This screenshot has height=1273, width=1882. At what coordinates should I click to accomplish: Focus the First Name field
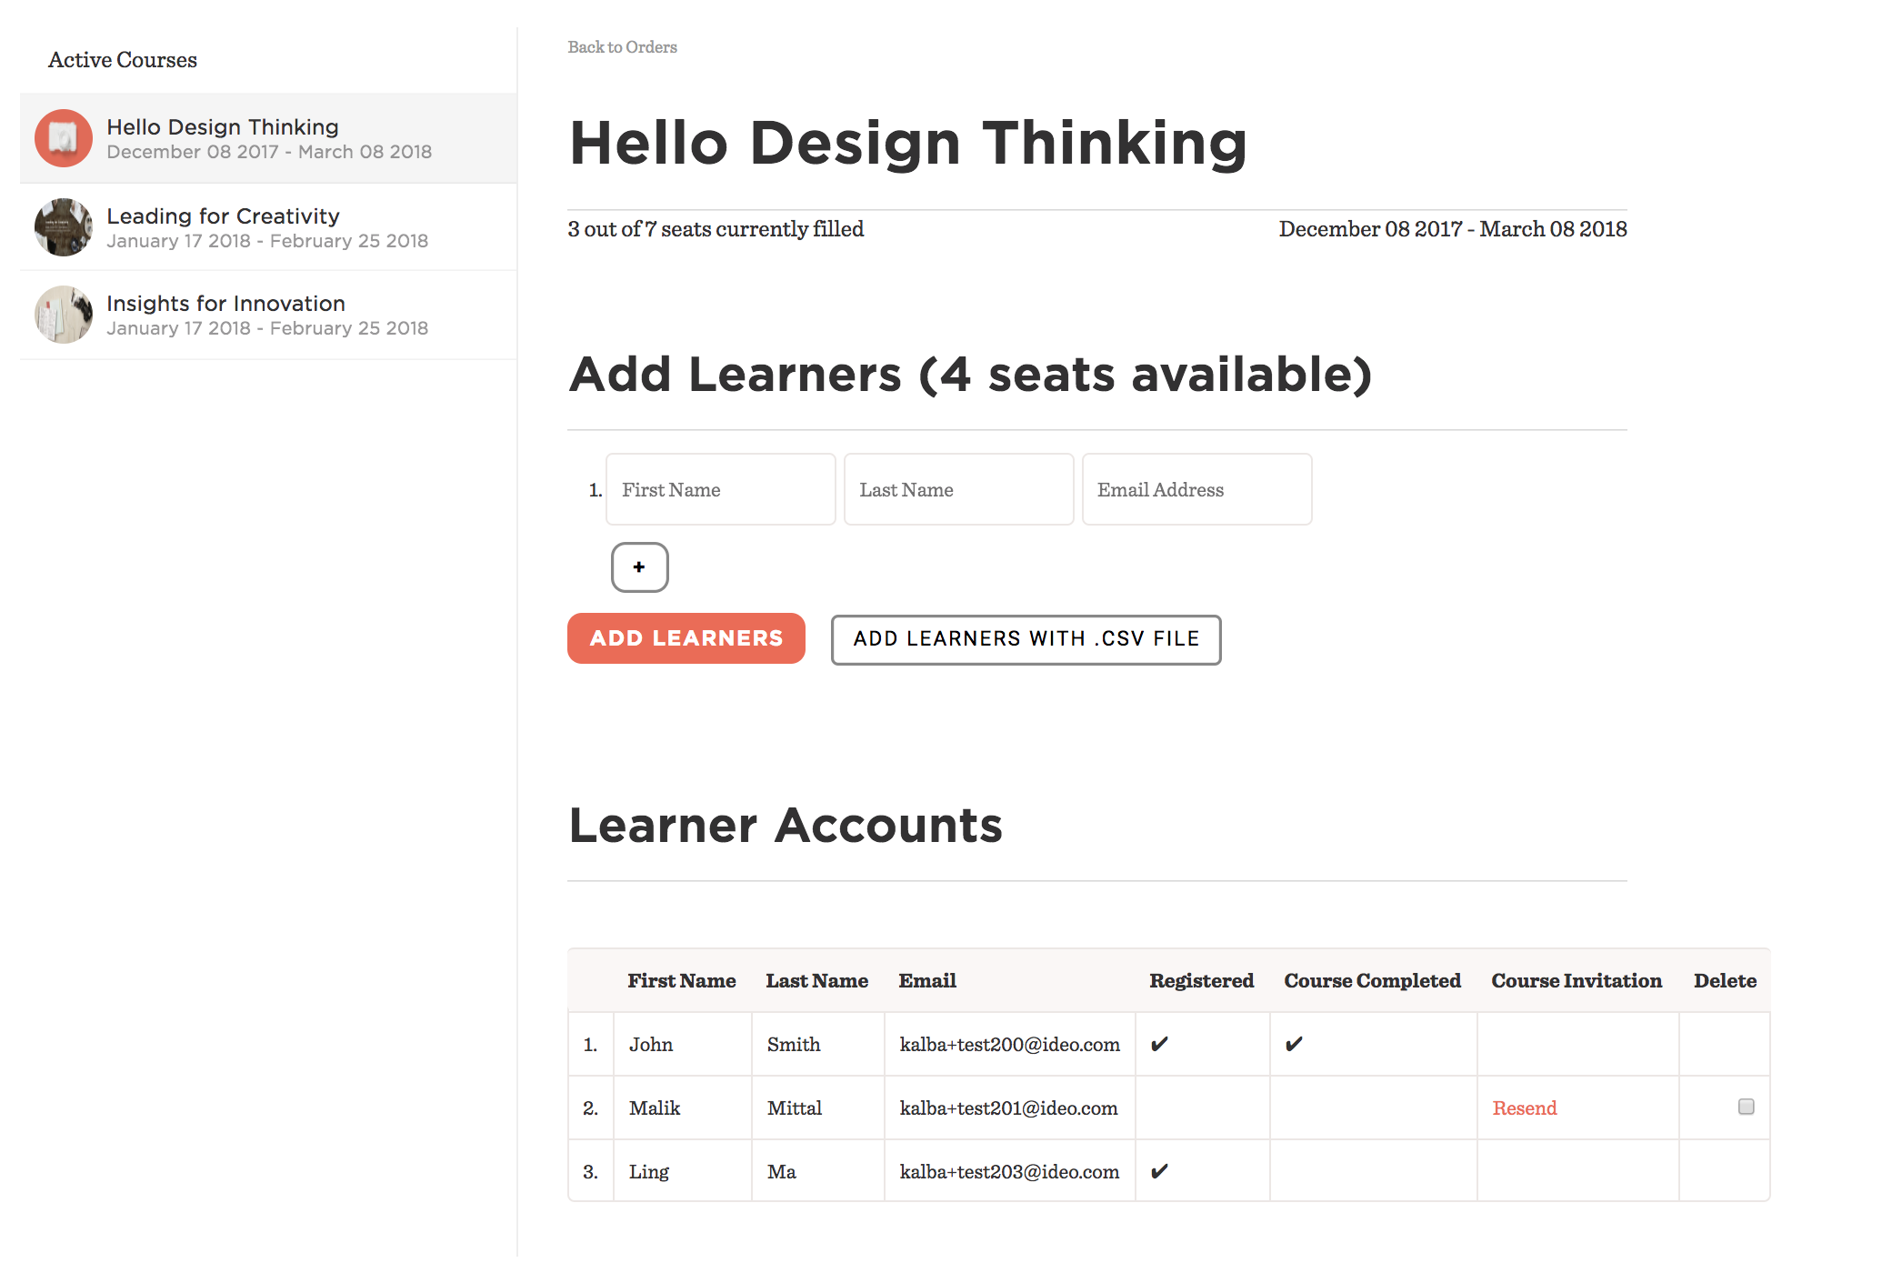[720, 490]
